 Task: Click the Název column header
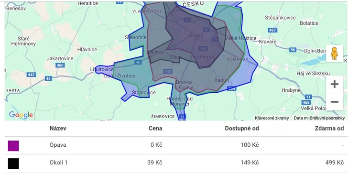coord(58,128)
